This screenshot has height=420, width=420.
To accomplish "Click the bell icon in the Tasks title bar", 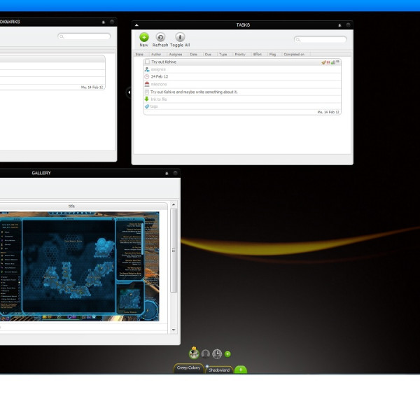I will click(x=339, y=24).
